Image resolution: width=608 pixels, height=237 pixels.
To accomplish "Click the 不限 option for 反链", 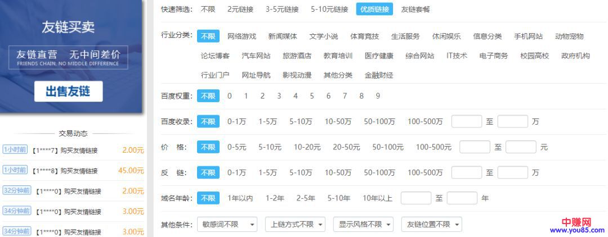I will 208,172.
